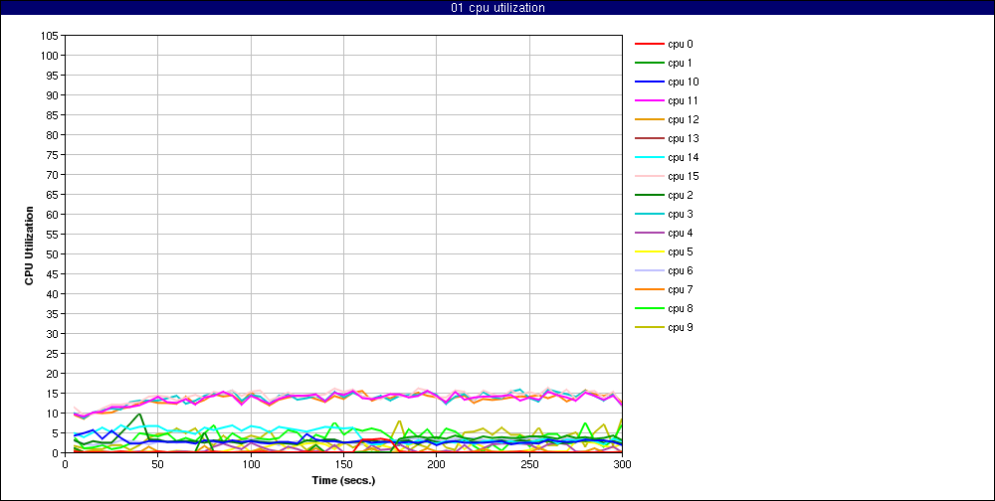Click the 'CPU Utilization' y-axis label

click(29, 245)
